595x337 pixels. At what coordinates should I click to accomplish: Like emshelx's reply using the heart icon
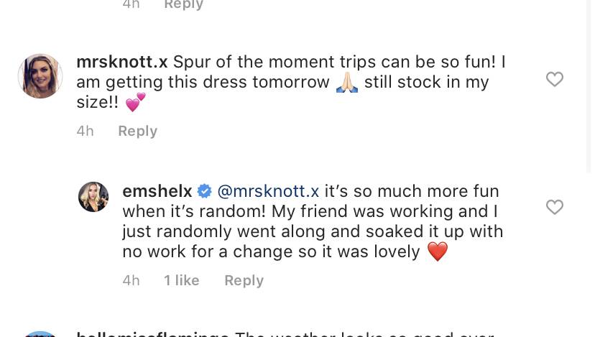[x=554, y=207]
